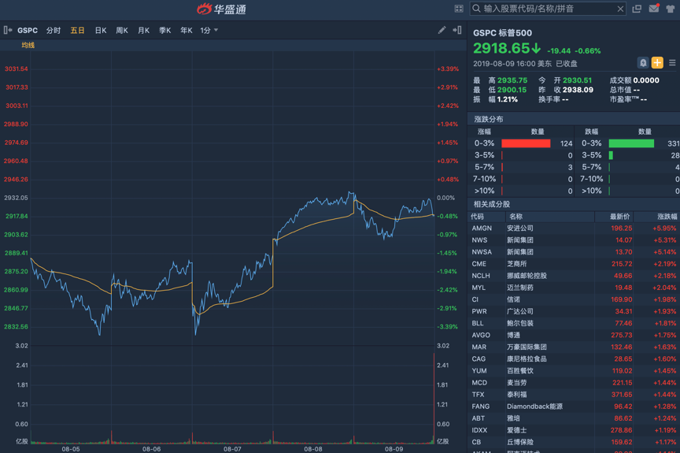Clear the search box with X
The height and width of the screenshot is (453, 680).
(x=620, y=9)
